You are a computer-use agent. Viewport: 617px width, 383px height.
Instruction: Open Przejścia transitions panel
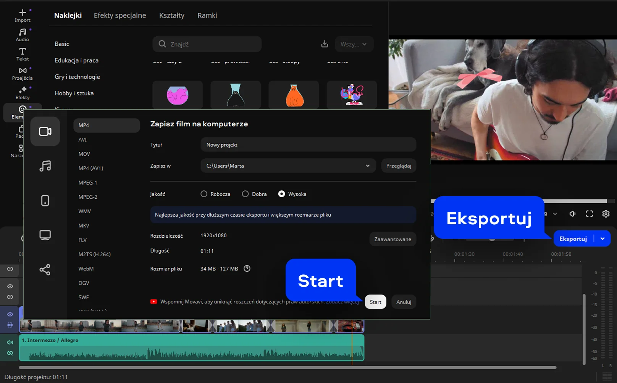(23, 74)
